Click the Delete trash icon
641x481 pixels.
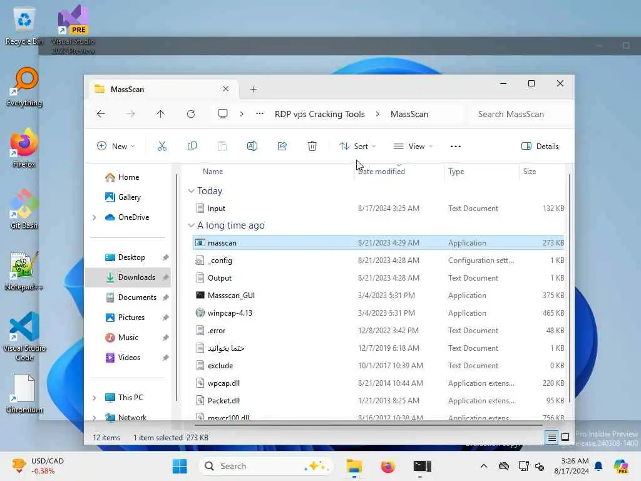(x=312, y=146)
